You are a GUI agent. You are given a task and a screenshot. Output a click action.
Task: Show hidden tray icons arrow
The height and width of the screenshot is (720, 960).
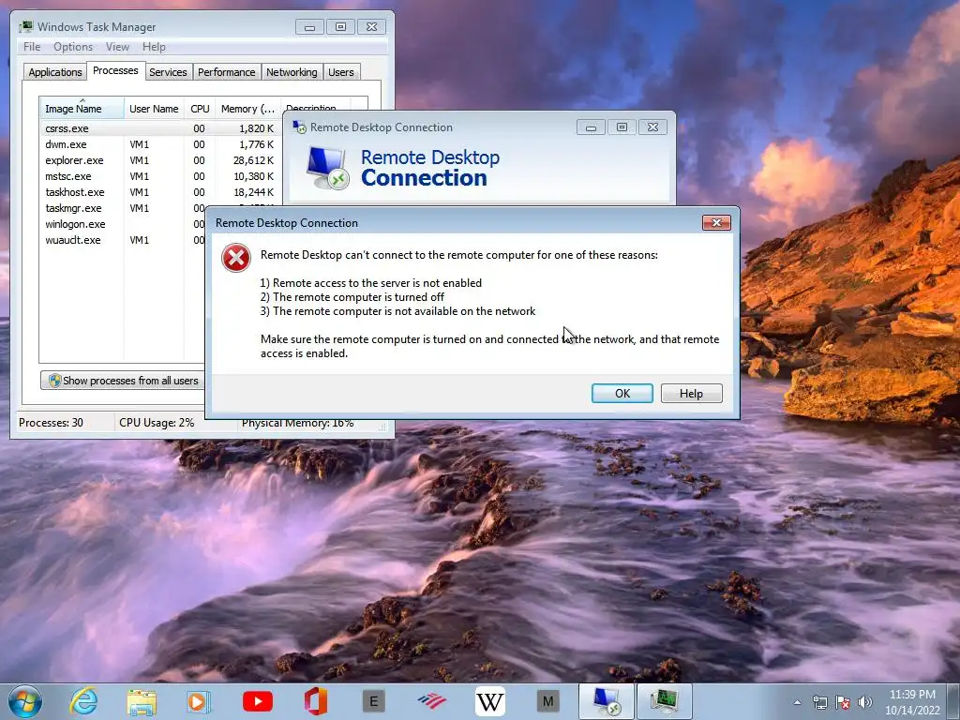point(797,702)
